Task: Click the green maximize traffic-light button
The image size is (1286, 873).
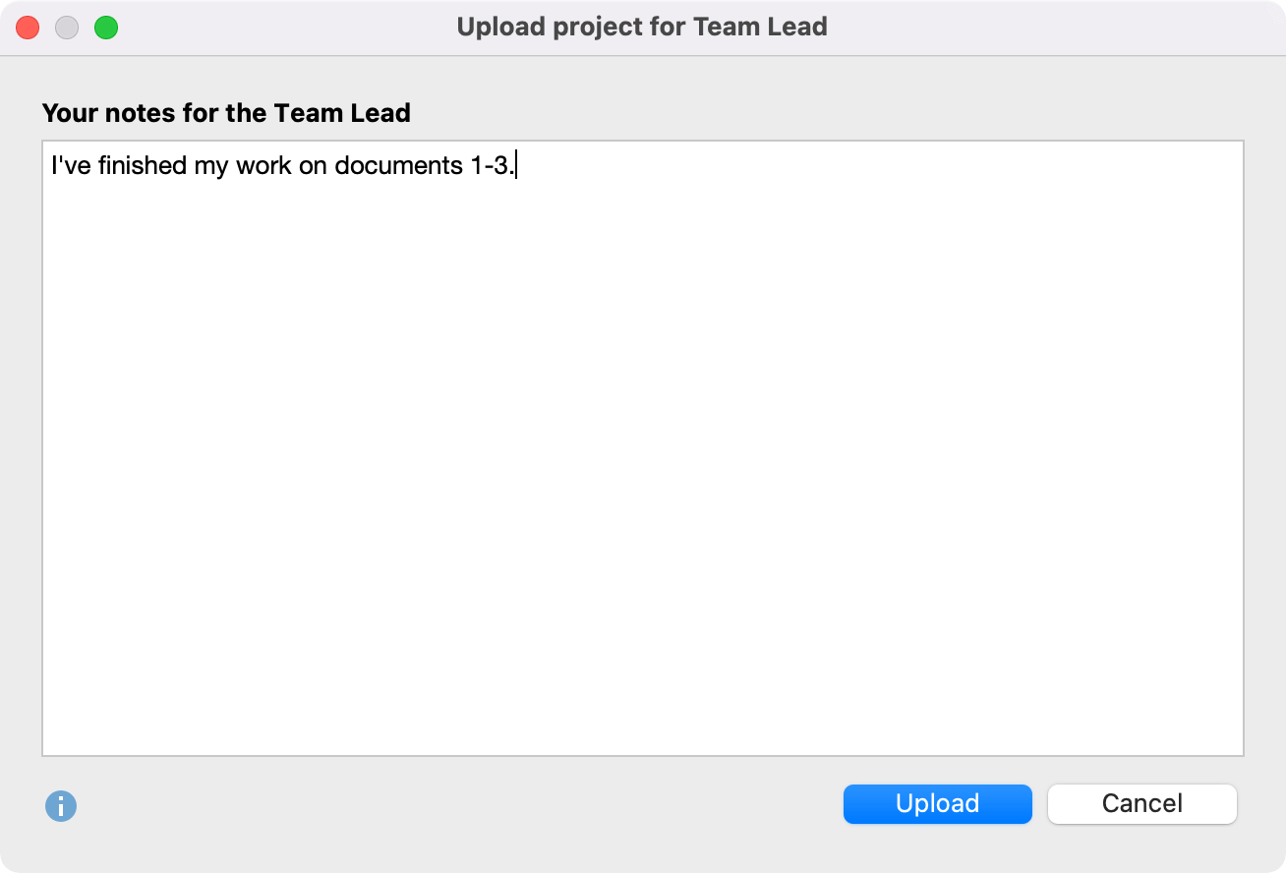Action: (106, 27)
